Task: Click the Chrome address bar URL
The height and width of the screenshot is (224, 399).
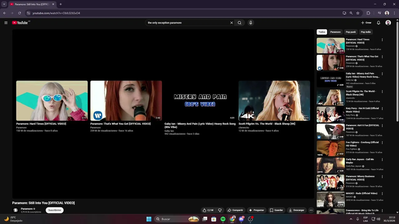Action: pyautogui.click(x=56, y=13)
